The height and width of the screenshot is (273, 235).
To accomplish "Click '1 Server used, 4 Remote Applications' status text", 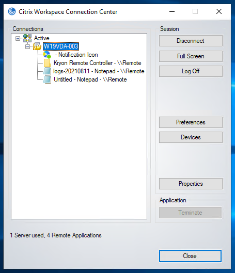I will [56, 235].
